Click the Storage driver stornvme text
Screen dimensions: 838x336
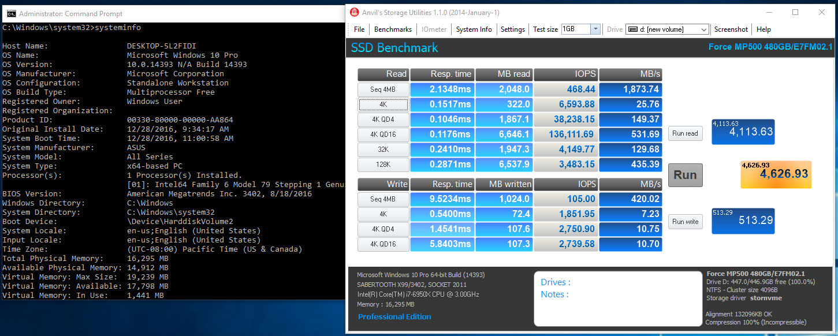click(744, 298)
